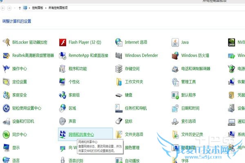
Task: Open the Java control panel icon
Action: 175,42
